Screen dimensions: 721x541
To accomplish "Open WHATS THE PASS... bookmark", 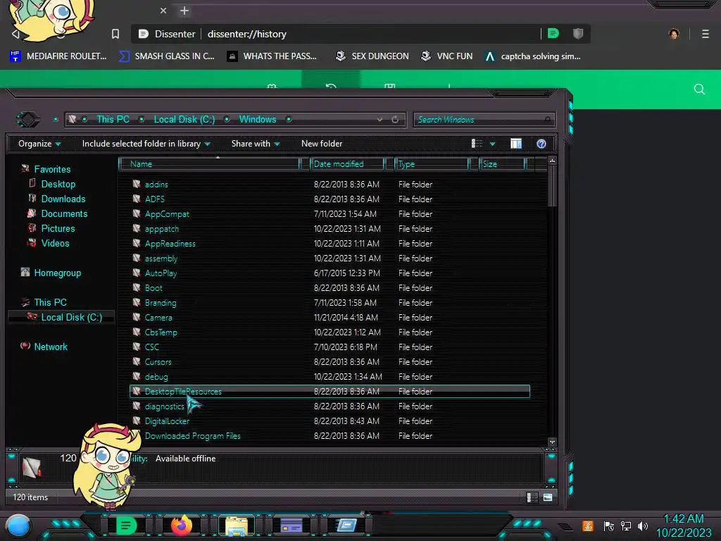I will tap(272, 56).
